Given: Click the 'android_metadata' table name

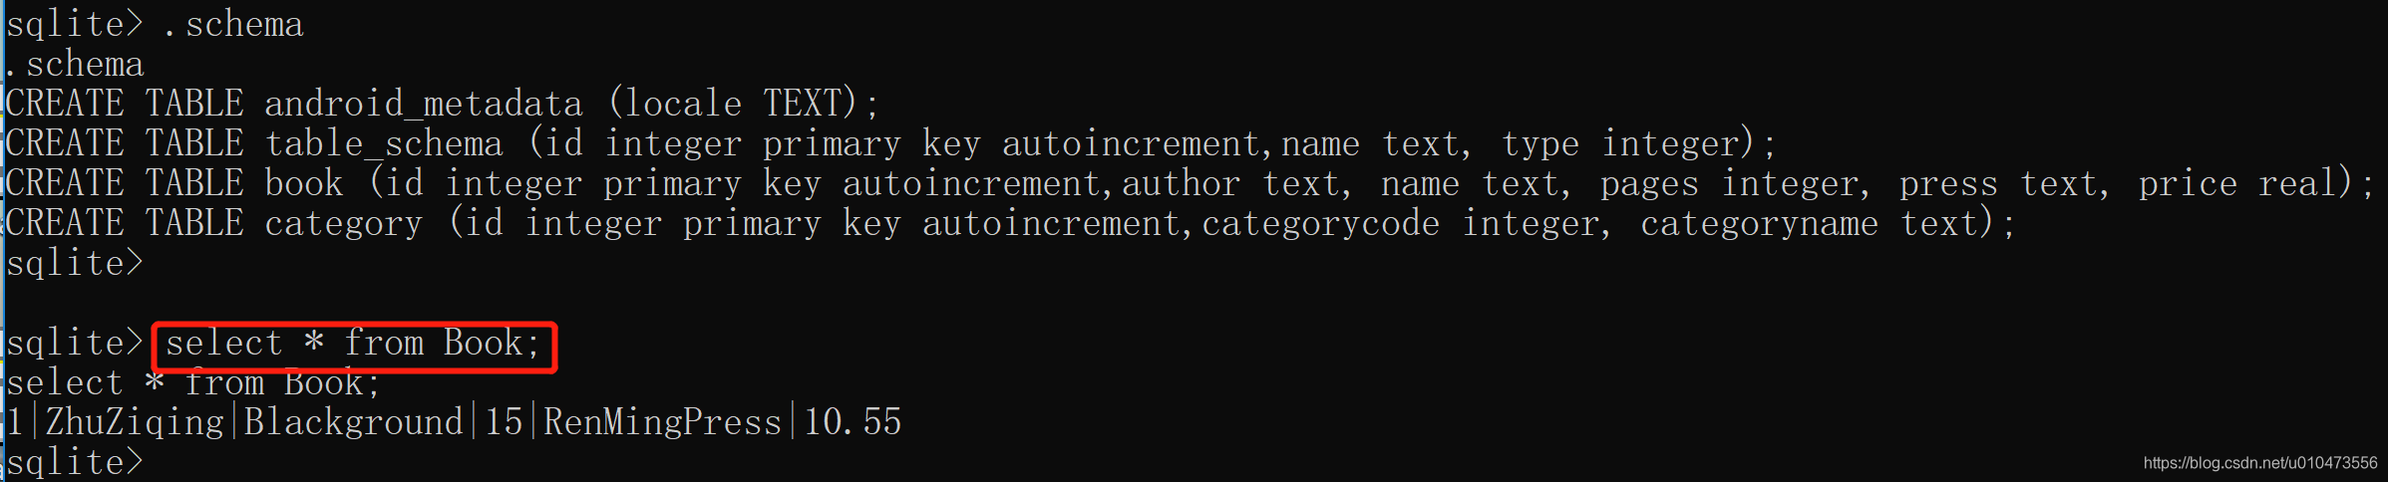Looking at the screenshot, I should coord(424,104).
